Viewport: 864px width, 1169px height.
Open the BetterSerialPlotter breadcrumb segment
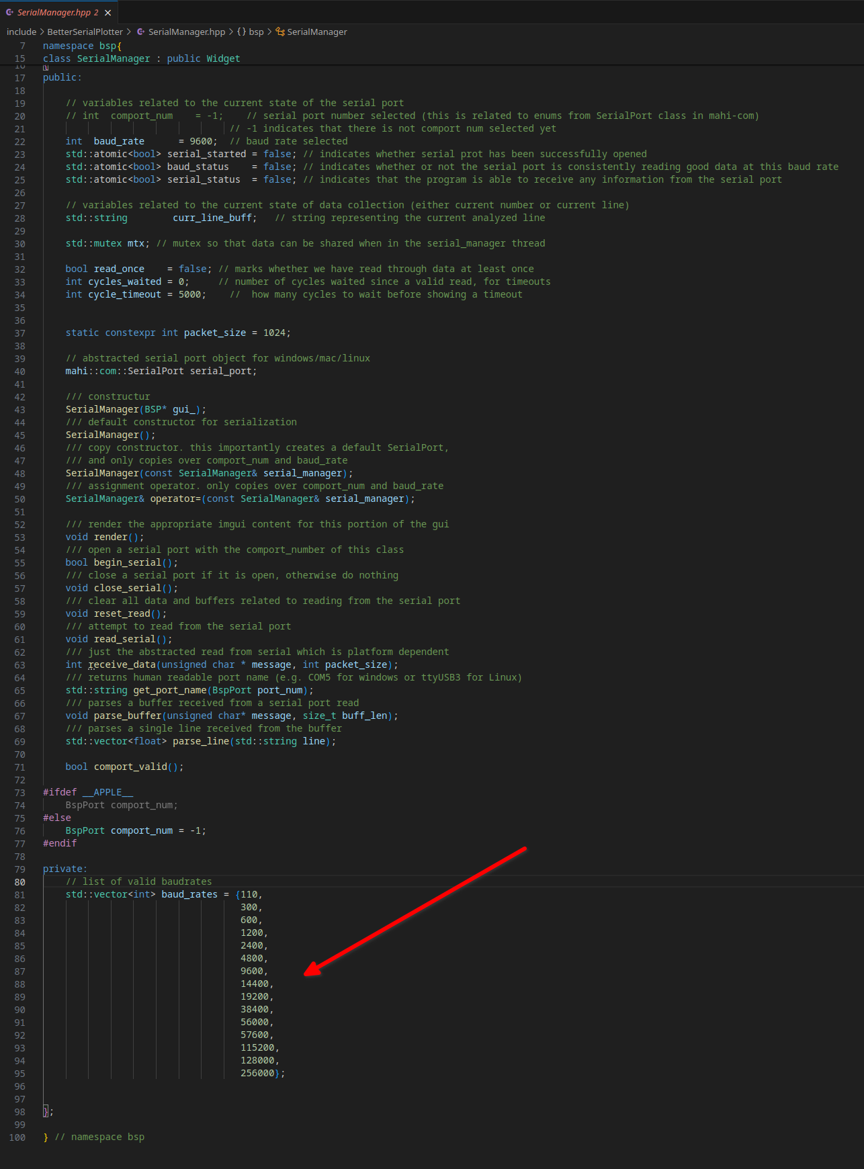[x=85, y=32]
